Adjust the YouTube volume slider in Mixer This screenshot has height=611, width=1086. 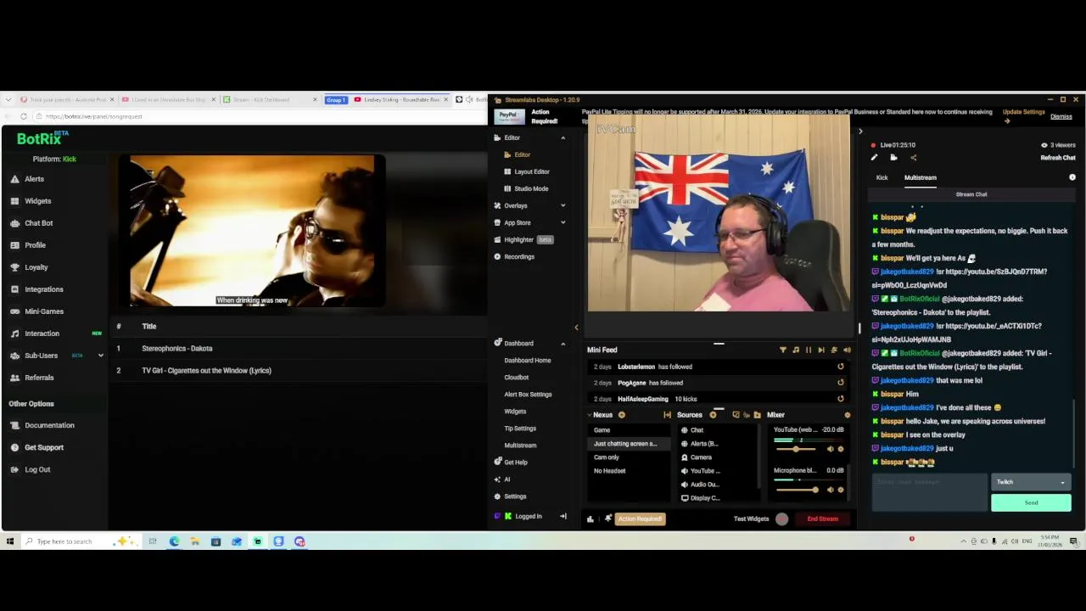(797, 449)
